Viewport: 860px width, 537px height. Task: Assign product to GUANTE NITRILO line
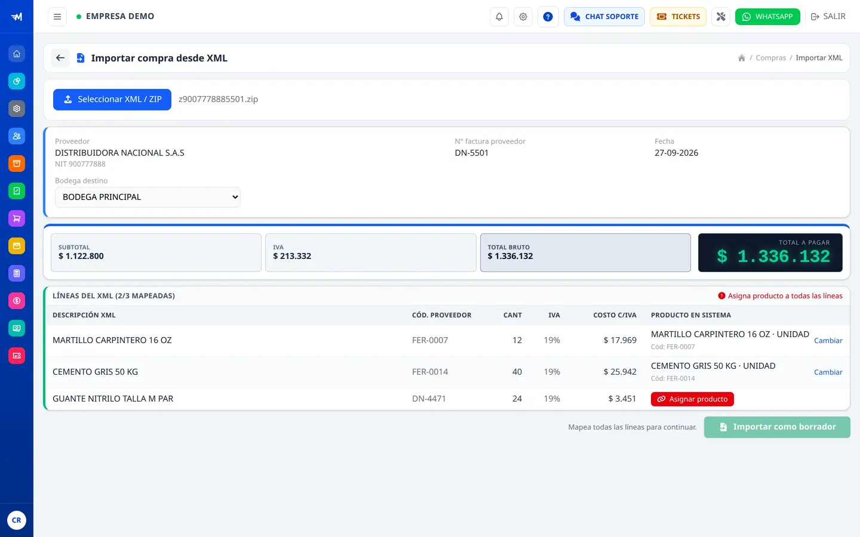[x=692, y=399]
